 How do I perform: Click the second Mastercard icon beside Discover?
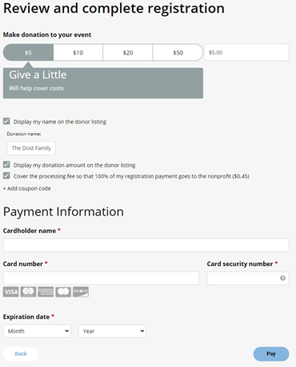[x=63, y=292]
